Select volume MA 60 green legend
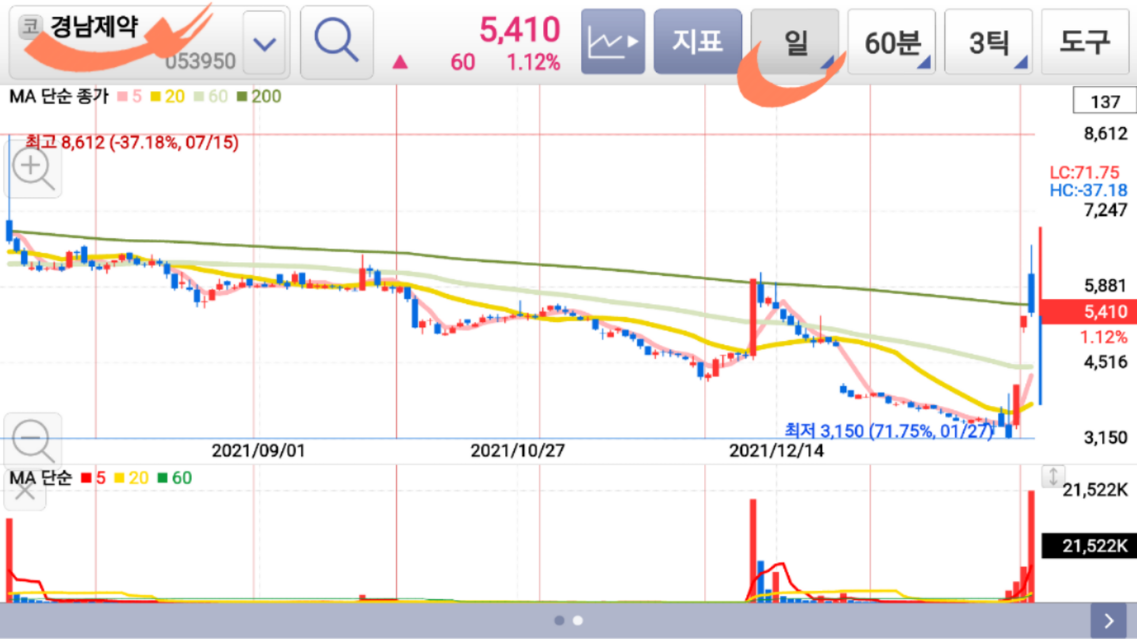 (175, 478)
